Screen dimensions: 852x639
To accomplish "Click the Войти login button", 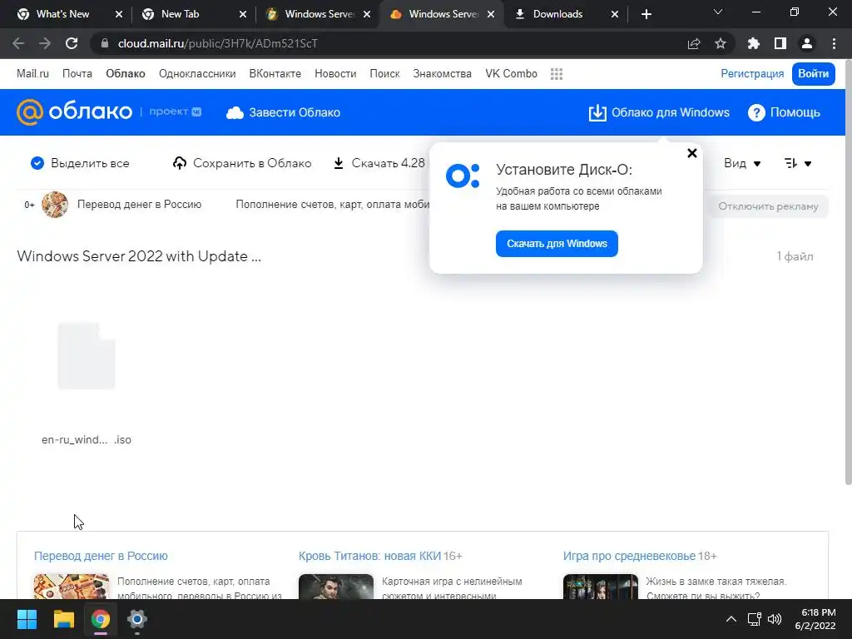I will pos(813,74).
